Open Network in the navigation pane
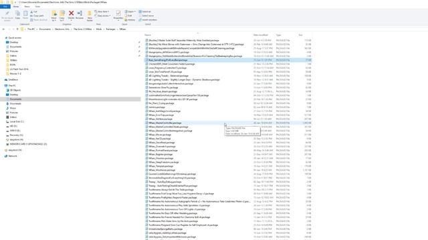 [x=11, y=156]
